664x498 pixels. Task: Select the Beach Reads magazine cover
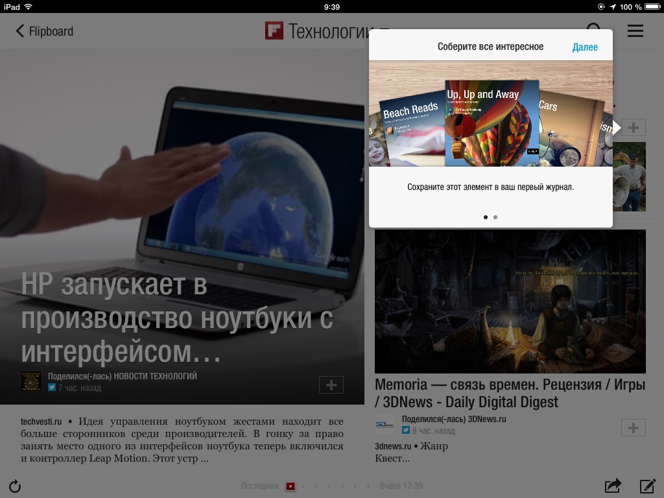[412, 129]
